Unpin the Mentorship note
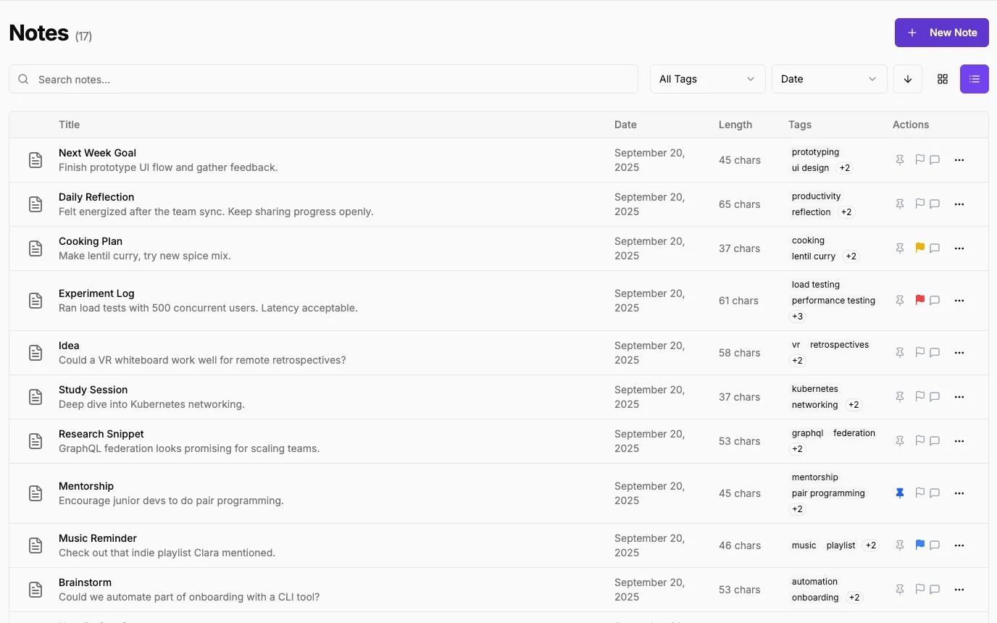Image resolution: width=997 pixels, height=623 pixels. pyautogui.click(x=899, y=493)
